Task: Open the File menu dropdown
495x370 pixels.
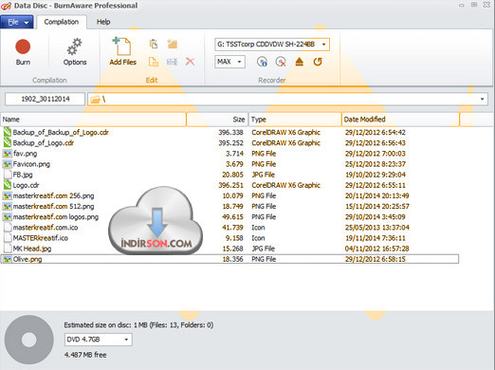Action: coord(17,22)
